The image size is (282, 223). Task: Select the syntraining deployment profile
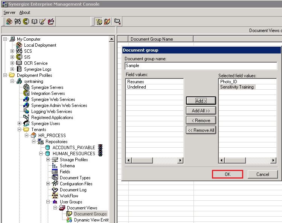coord(34,81)
